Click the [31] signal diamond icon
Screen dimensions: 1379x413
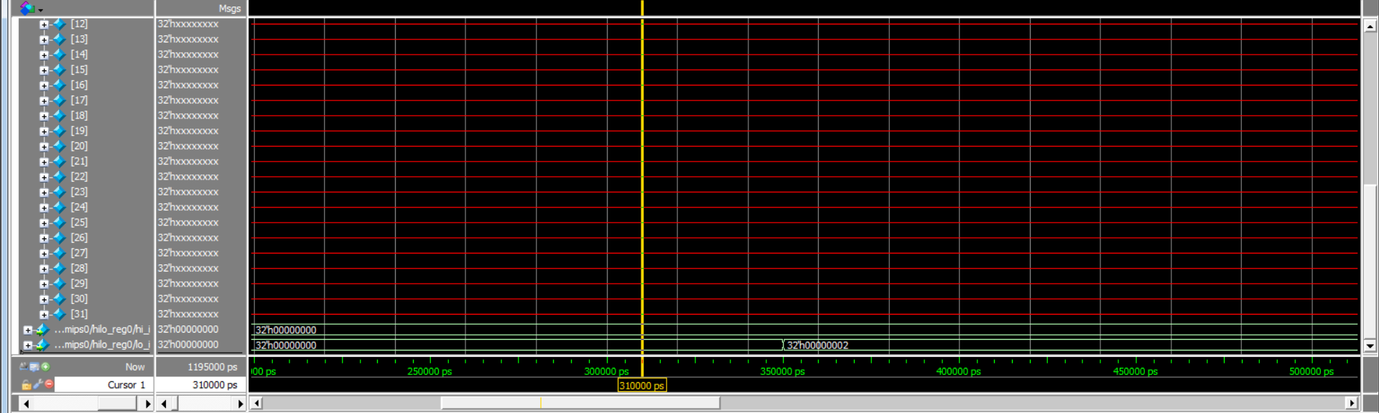click(60, 315)
